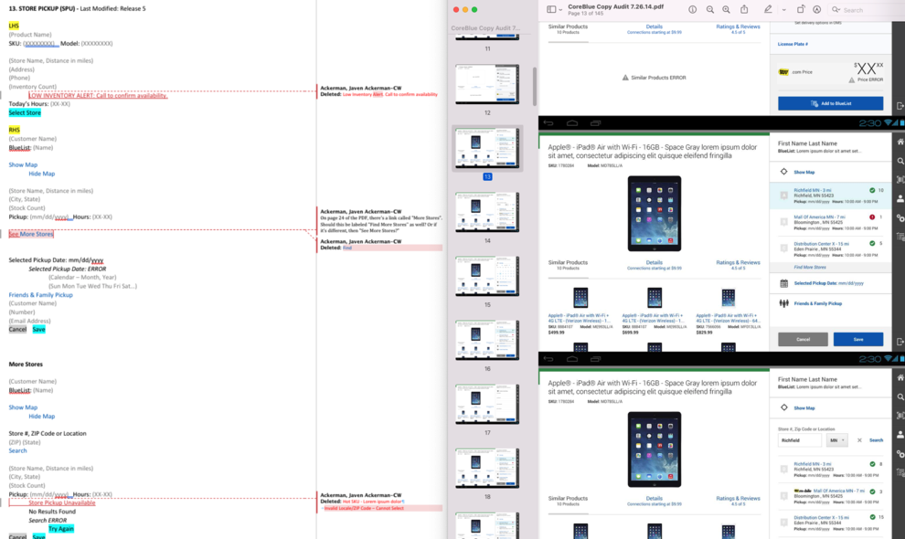The image size is (905, 539).
Task: Open the MN state dropdown
Action: tap(837, 440)
